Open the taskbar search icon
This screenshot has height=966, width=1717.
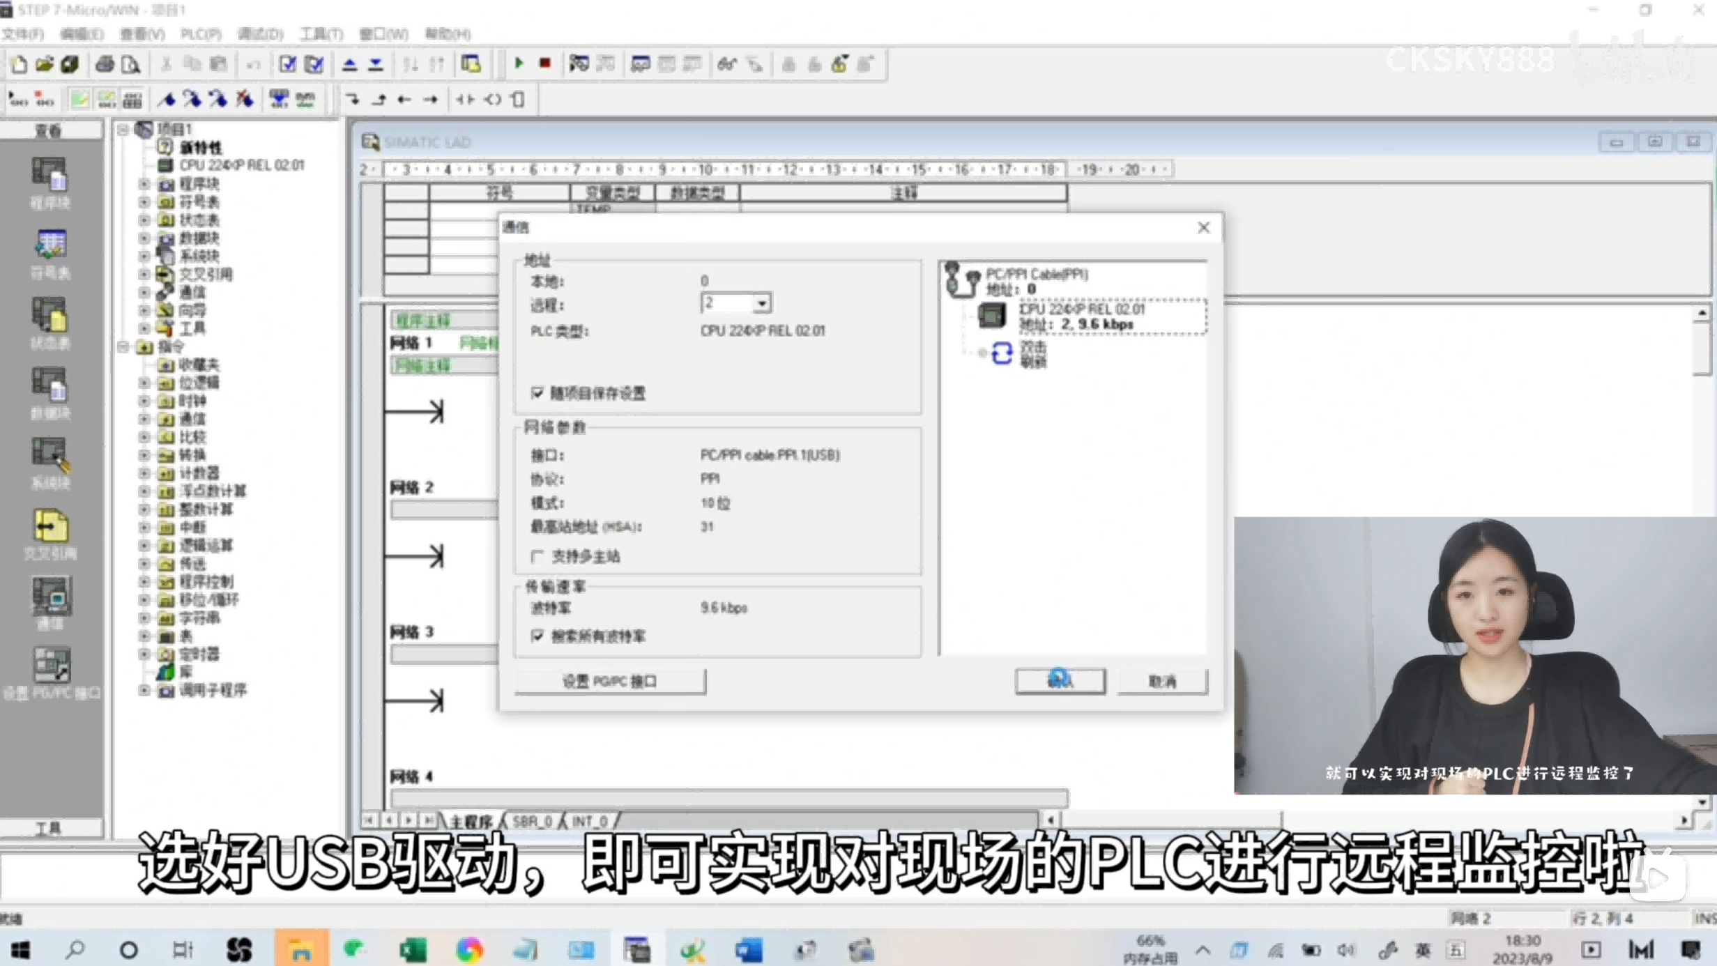pos(75,949)
